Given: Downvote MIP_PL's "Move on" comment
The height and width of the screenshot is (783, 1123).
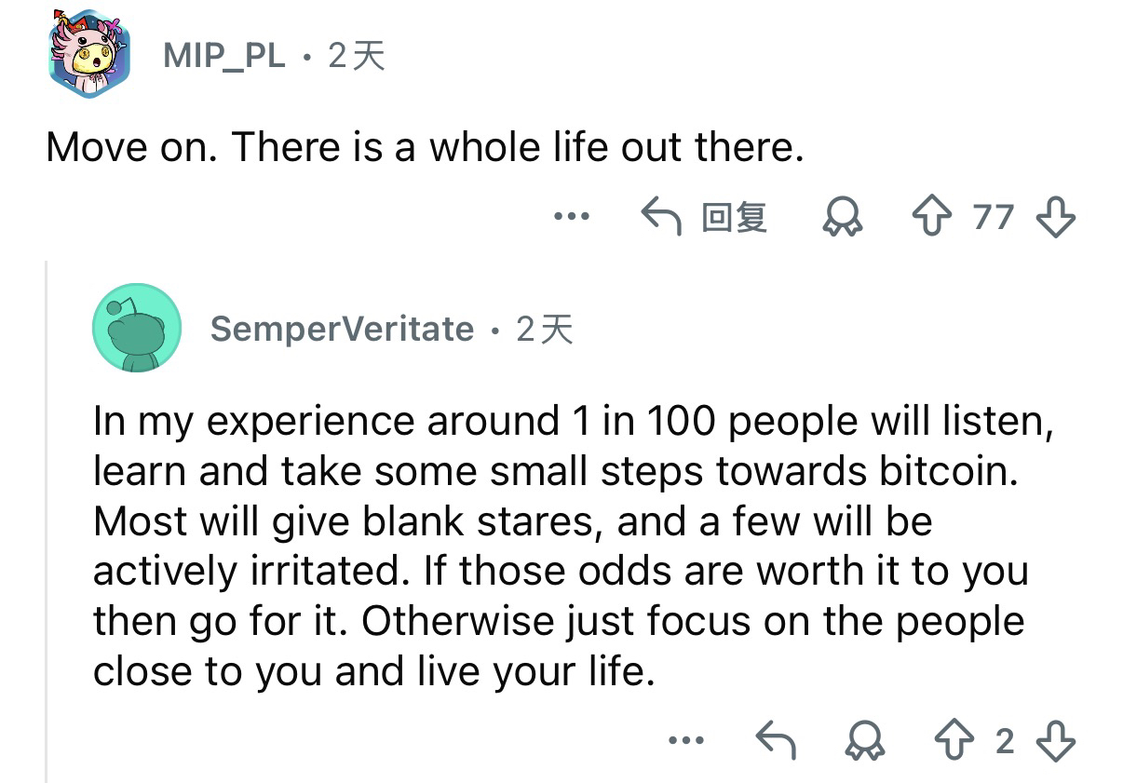Looking at the screenshot, I should (1055, 217).
